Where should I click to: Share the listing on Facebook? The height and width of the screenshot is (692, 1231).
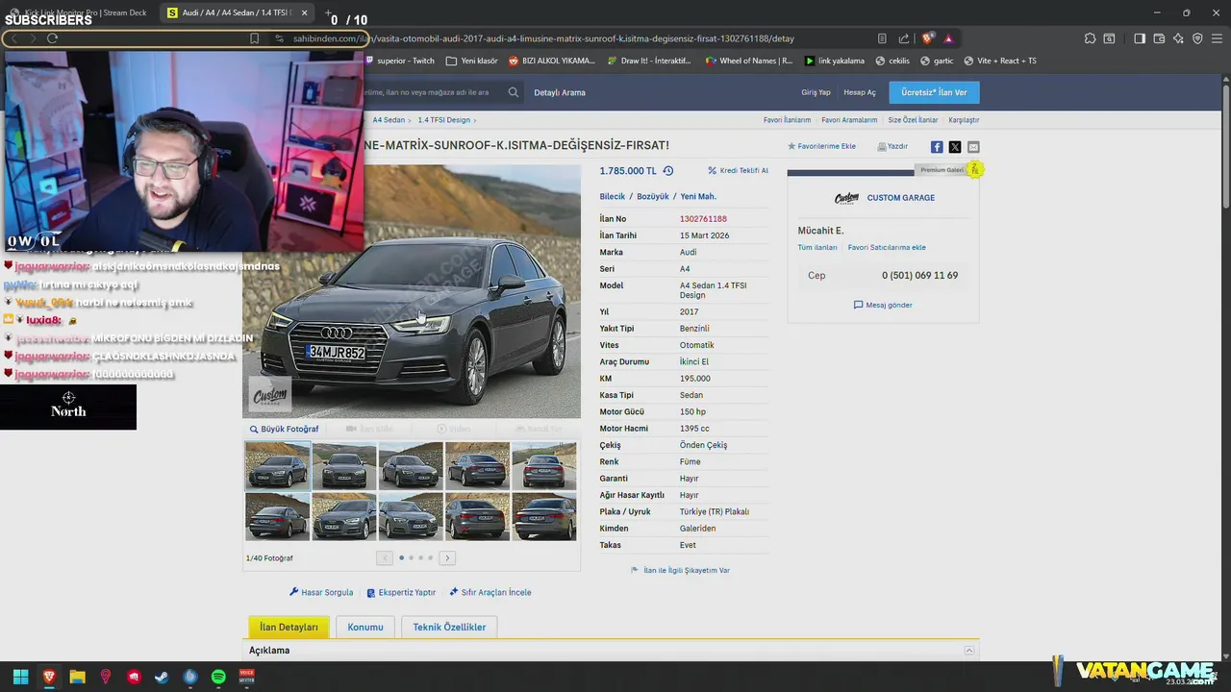937,147
